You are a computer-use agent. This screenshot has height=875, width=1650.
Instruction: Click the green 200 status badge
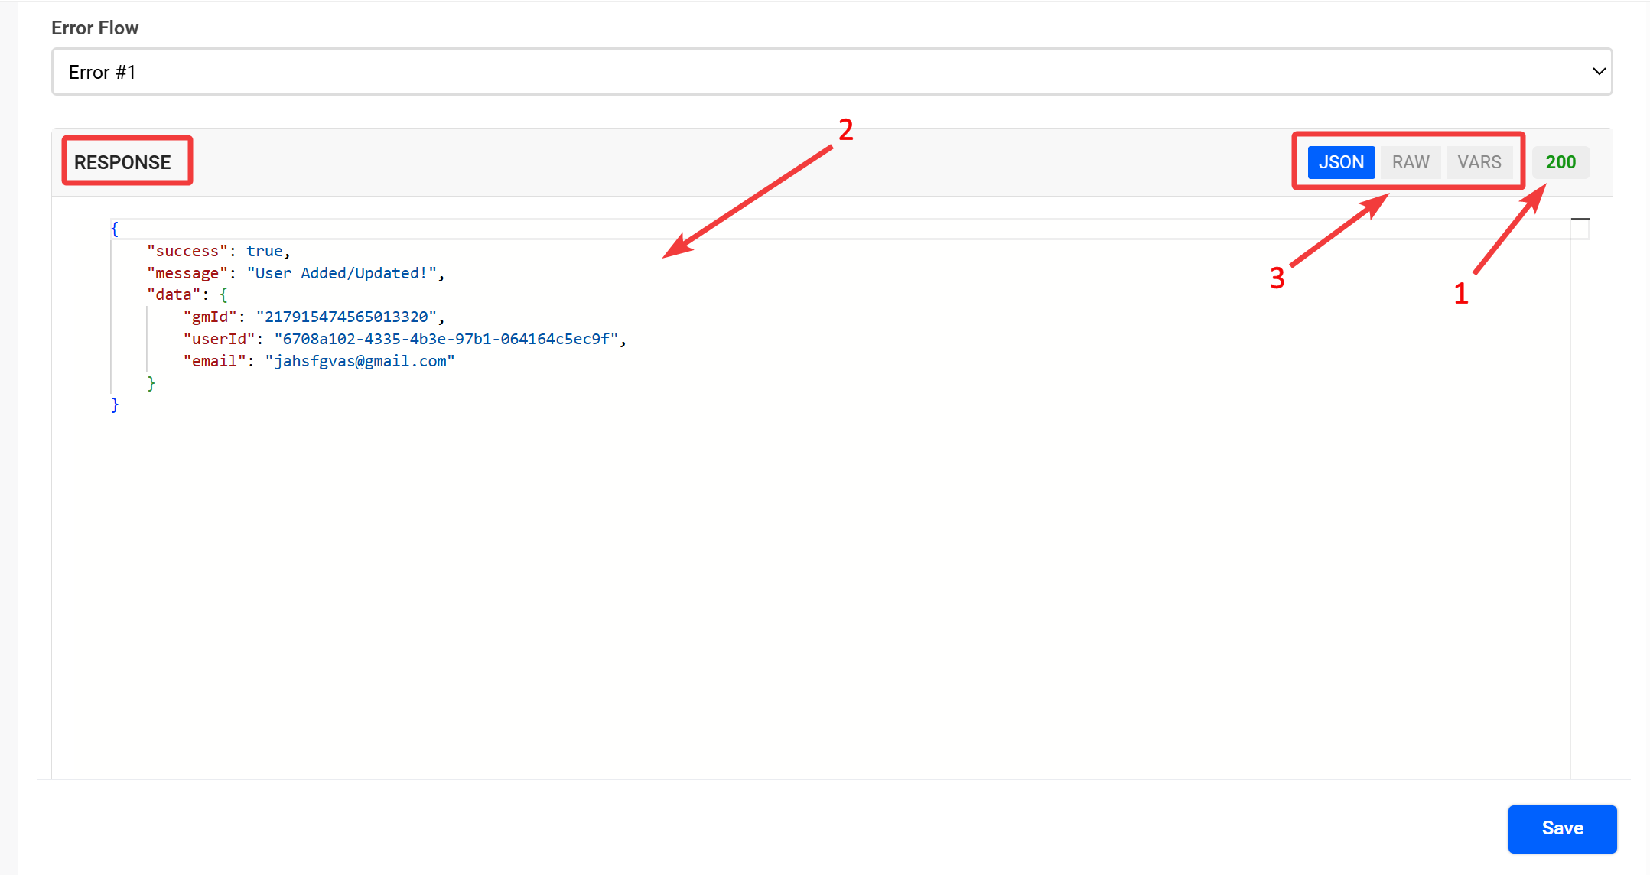click(x=1561, y=161)
